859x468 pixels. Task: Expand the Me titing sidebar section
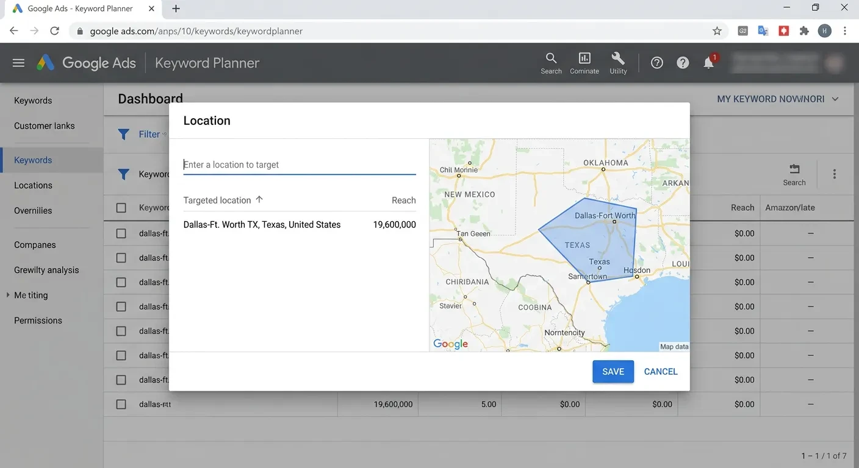point(8,295)
